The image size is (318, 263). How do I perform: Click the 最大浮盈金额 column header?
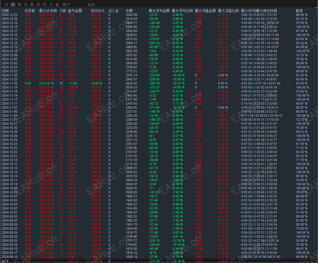(205, 11)
